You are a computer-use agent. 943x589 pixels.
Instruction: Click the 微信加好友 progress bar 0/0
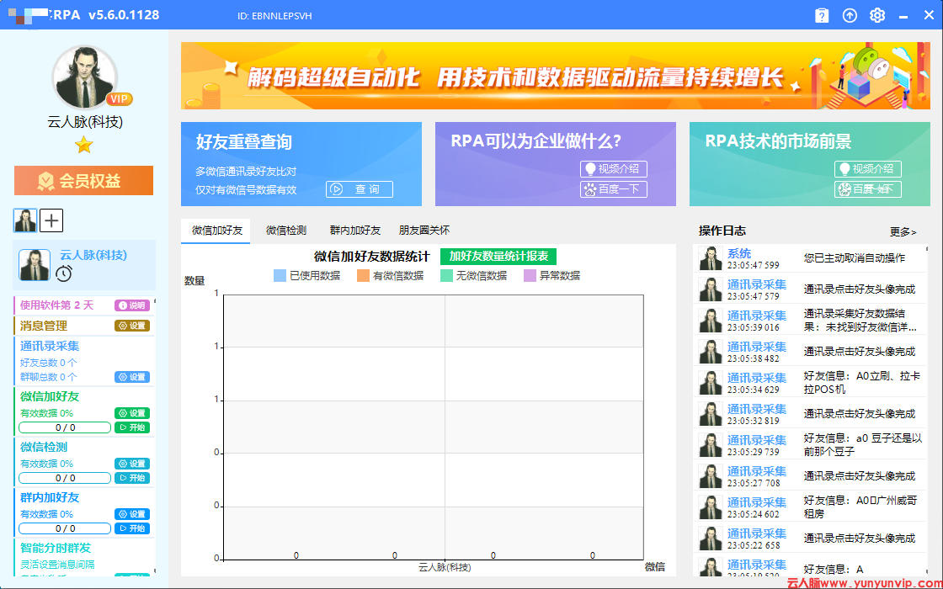[x=65, y=427]
